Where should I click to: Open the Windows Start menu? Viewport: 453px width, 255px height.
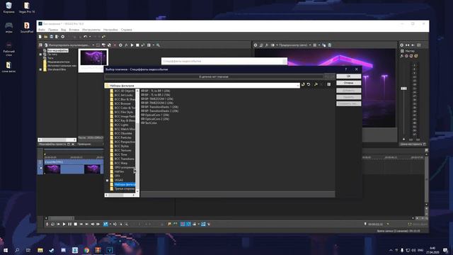click(6, 250)
